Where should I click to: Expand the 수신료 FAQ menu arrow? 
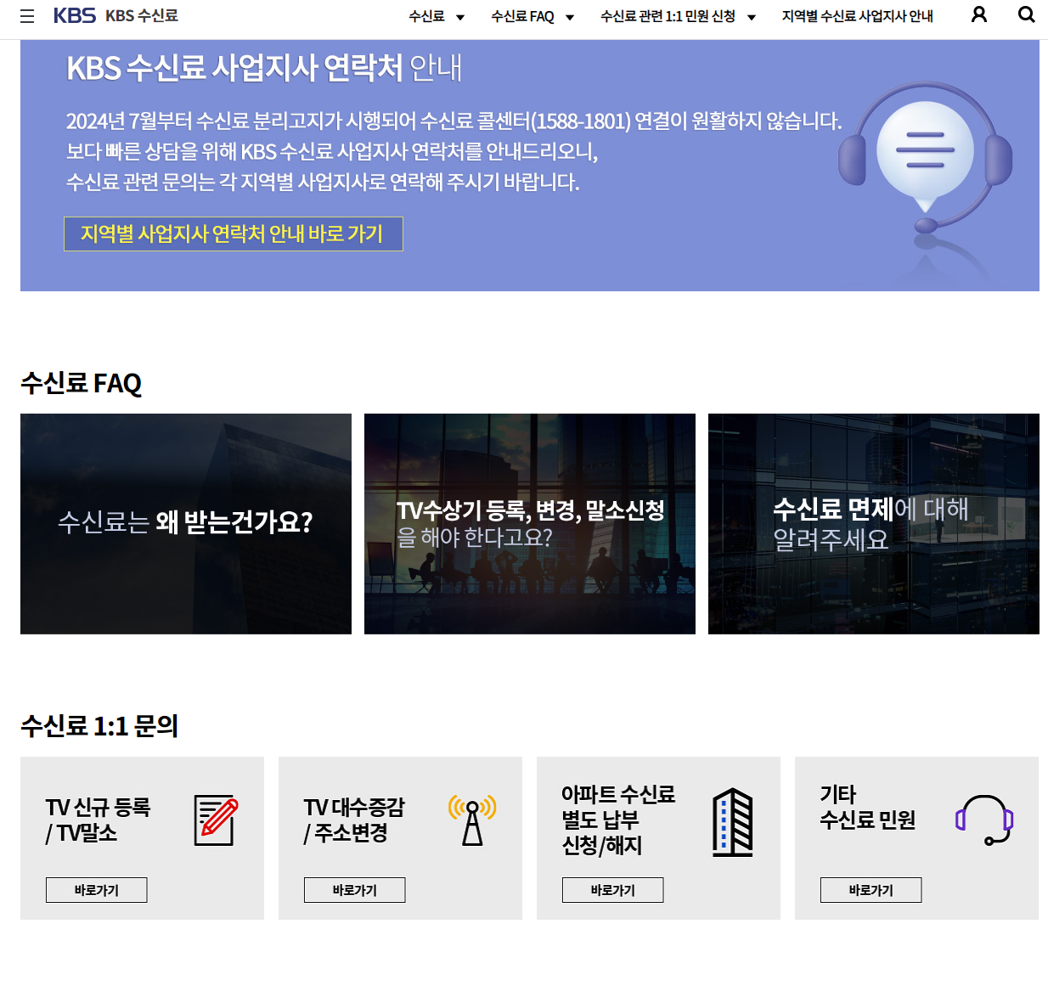point(570,17)
